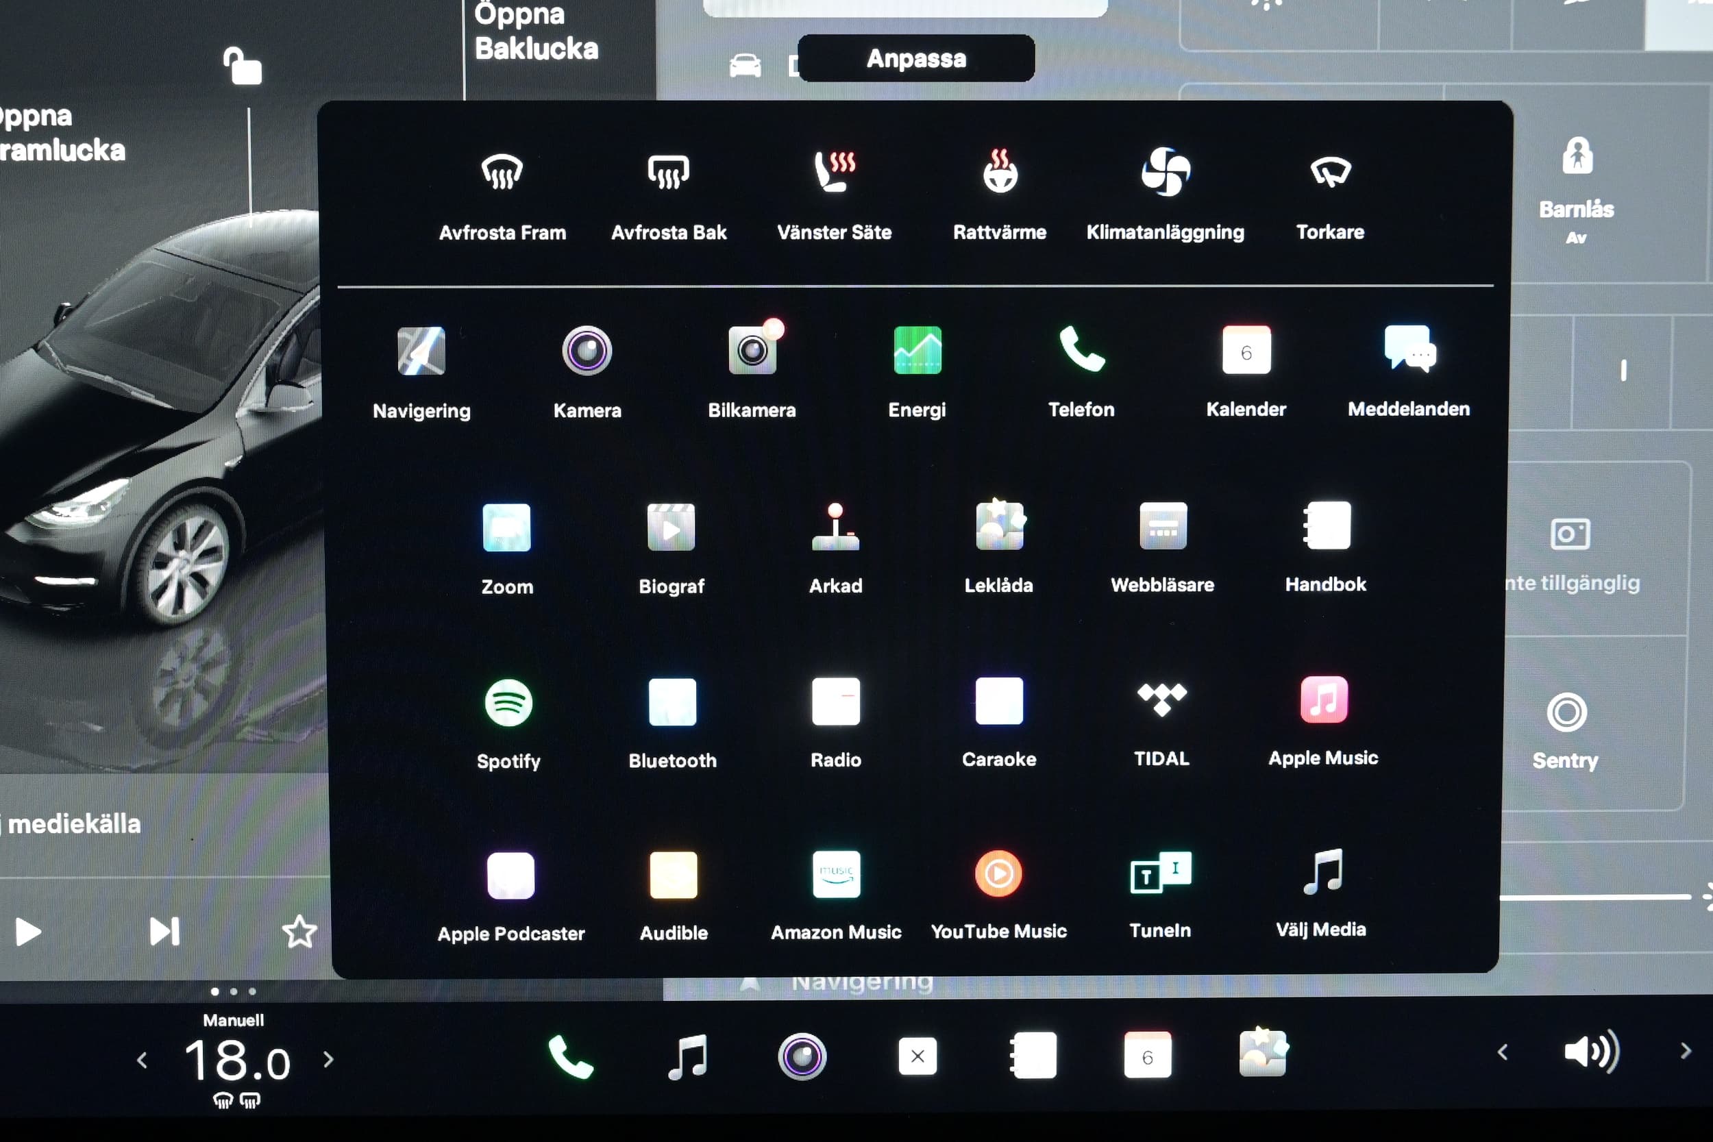1713x1142 pixels.
Task: Launch the Zoom app
Action: tap(507, 549)
